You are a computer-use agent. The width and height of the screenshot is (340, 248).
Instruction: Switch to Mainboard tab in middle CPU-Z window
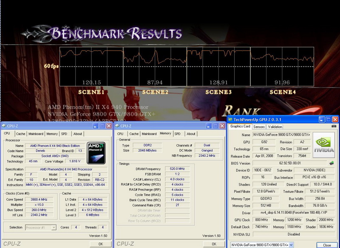149,134
